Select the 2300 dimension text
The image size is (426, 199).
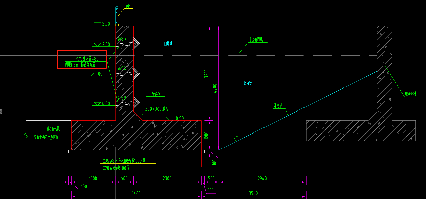167,179
